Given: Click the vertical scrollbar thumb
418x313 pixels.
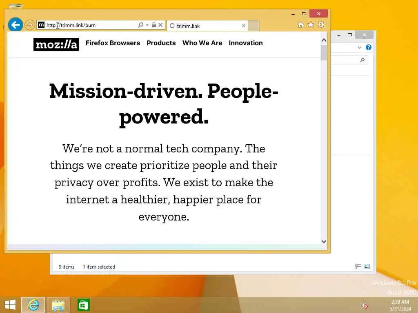Looking at the screenshot, I should (x=324, y=53).
